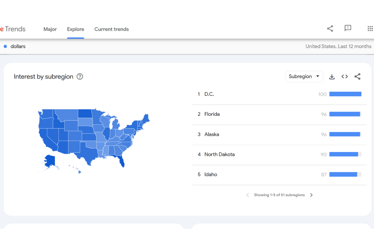Click the download CSV icon
The image size is (374, 249).
pos(332,76)
